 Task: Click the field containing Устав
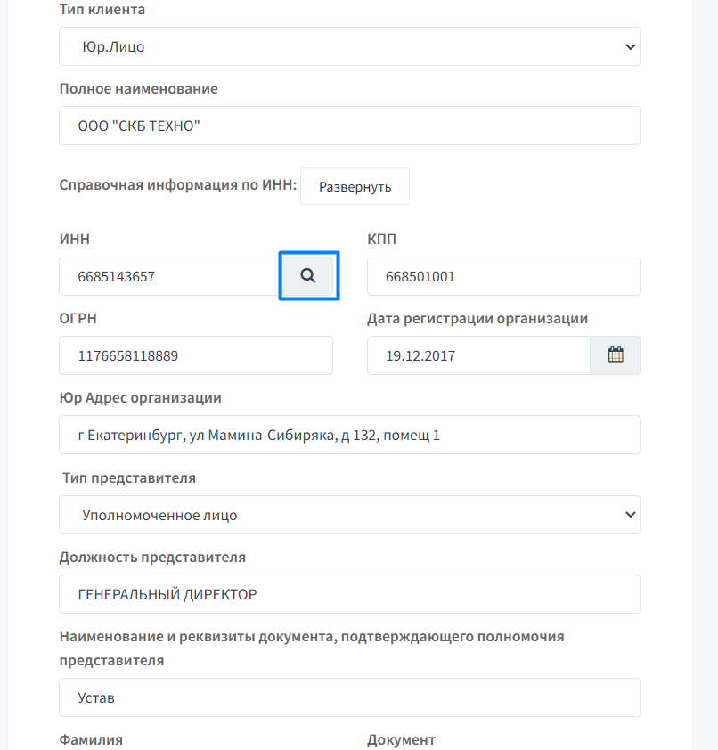pyautogui.click(x=350, y=697)
